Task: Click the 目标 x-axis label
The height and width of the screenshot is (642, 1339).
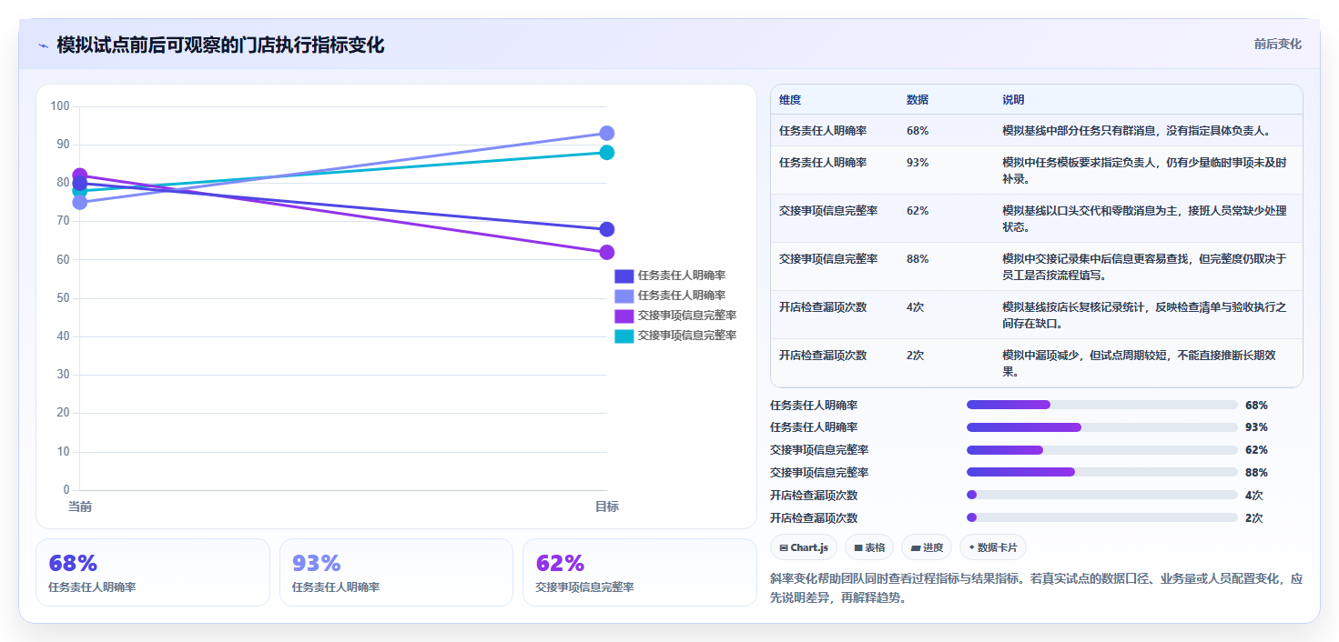Action: (607, 507)
